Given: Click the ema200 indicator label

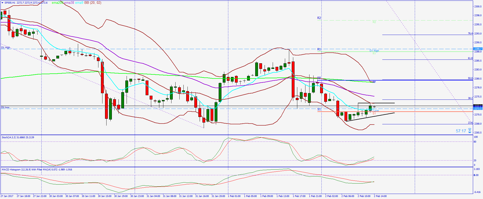Looking at the screenshot, I should (x=58, y=3).
